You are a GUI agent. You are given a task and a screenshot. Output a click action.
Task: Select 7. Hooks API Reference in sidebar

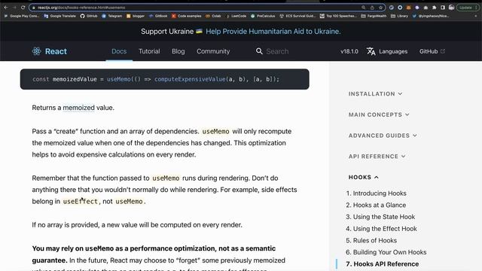point(382,264)
